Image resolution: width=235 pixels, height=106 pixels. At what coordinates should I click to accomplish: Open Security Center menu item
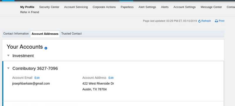49,7
